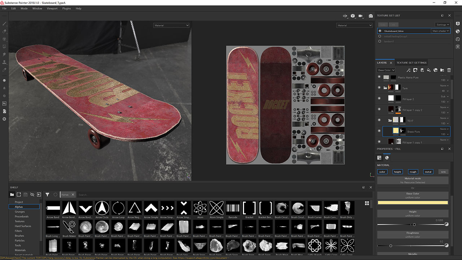
Task: Open Shader Settings sphere icon
Action: click(x=458, y=31)
